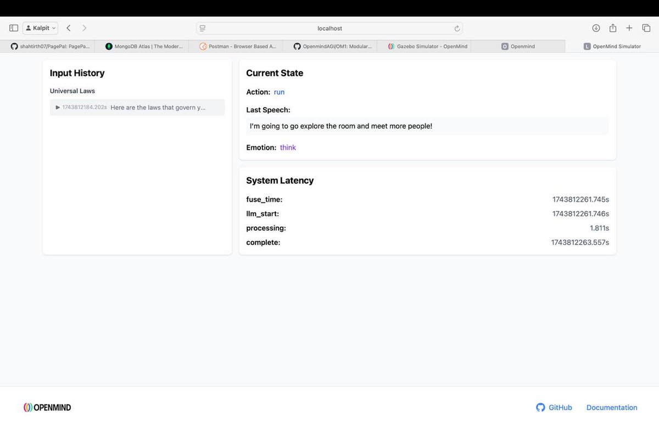Screen dimensions: 659x428
Task: Show the tab overview icon
Action: coord(646,28)
